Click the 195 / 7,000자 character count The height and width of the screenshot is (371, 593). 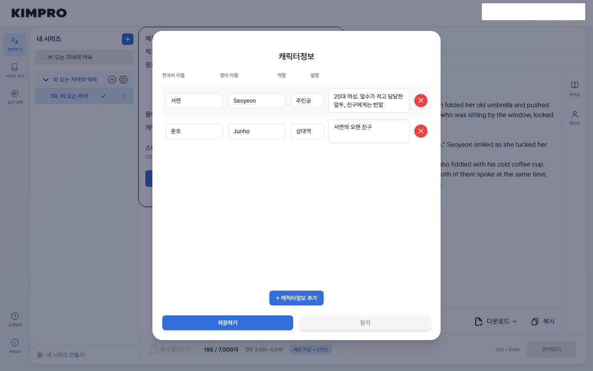[x=221, y=350]
